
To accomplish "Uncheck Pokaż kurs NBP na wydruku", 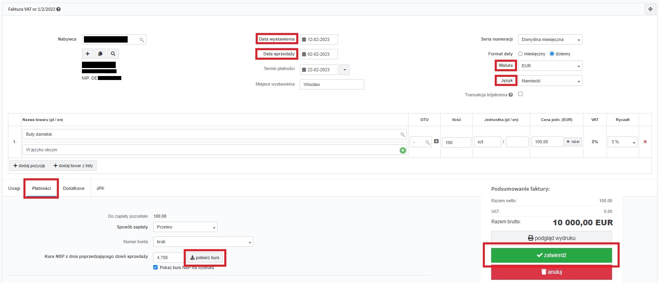I will click(x=156, y=267).
